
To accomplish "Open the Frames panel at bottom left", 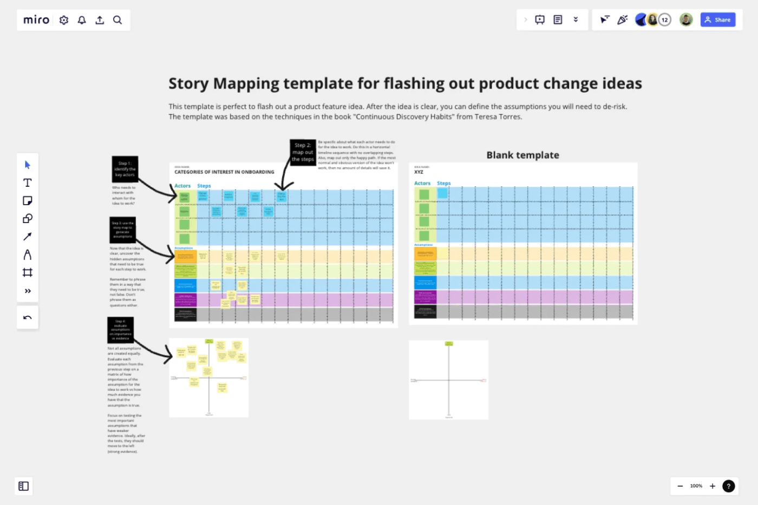I will click(23, 486).
